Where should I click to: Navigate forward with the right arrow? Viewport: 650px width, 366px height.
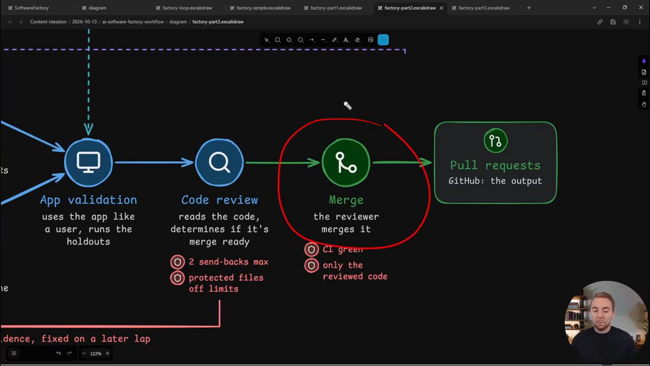coord(20,22)
